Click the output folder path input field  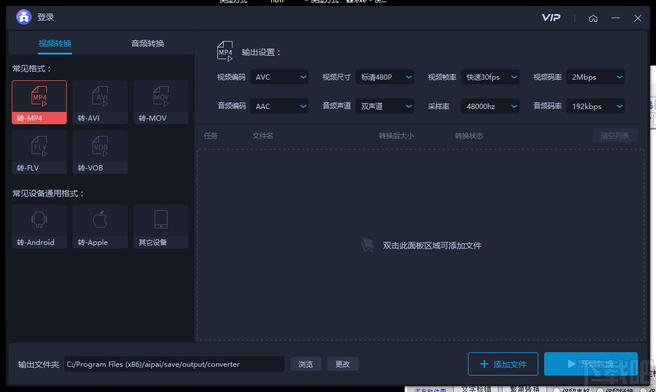click(174, 364)
